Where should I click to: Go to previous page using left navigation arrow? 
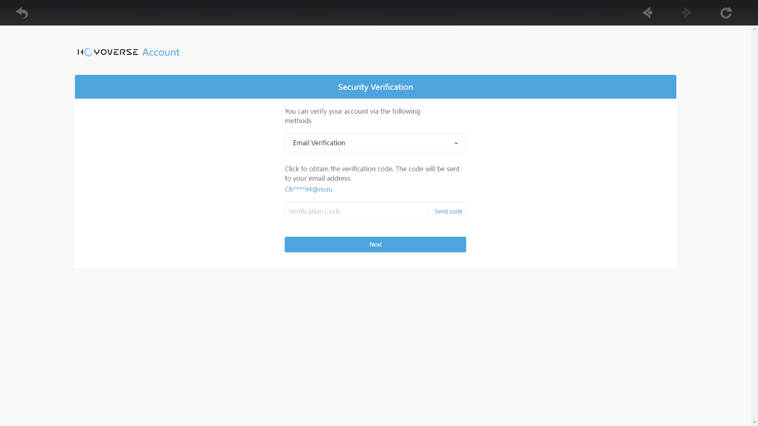pyautogui.click(x=648, y=12)
